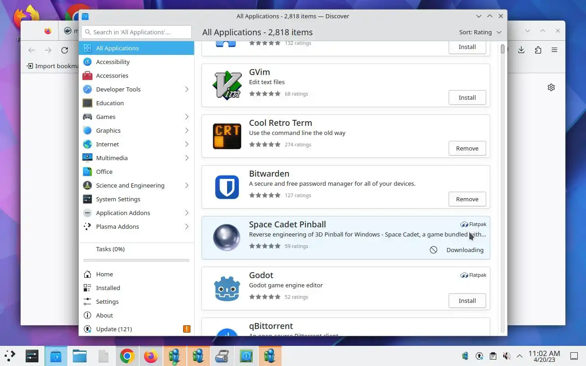Open the Accessibility category icon

(x=87, y=62)
